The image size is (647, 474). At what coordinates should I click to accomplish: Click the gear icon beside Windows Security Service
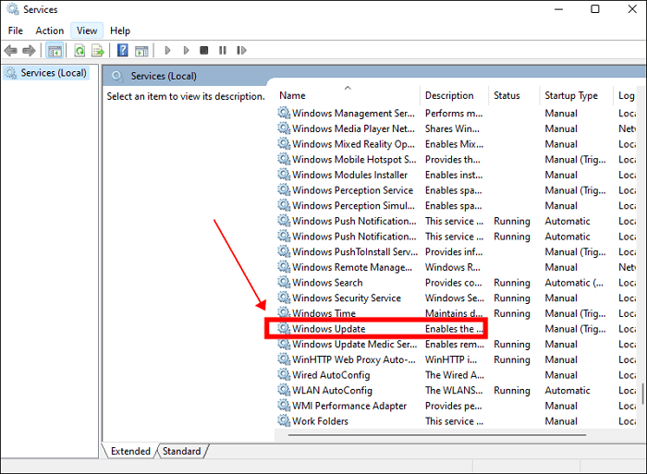pos(284,298)
